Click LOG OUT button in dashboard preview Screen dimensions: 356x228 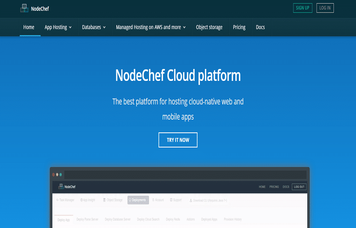click(299, 187)
